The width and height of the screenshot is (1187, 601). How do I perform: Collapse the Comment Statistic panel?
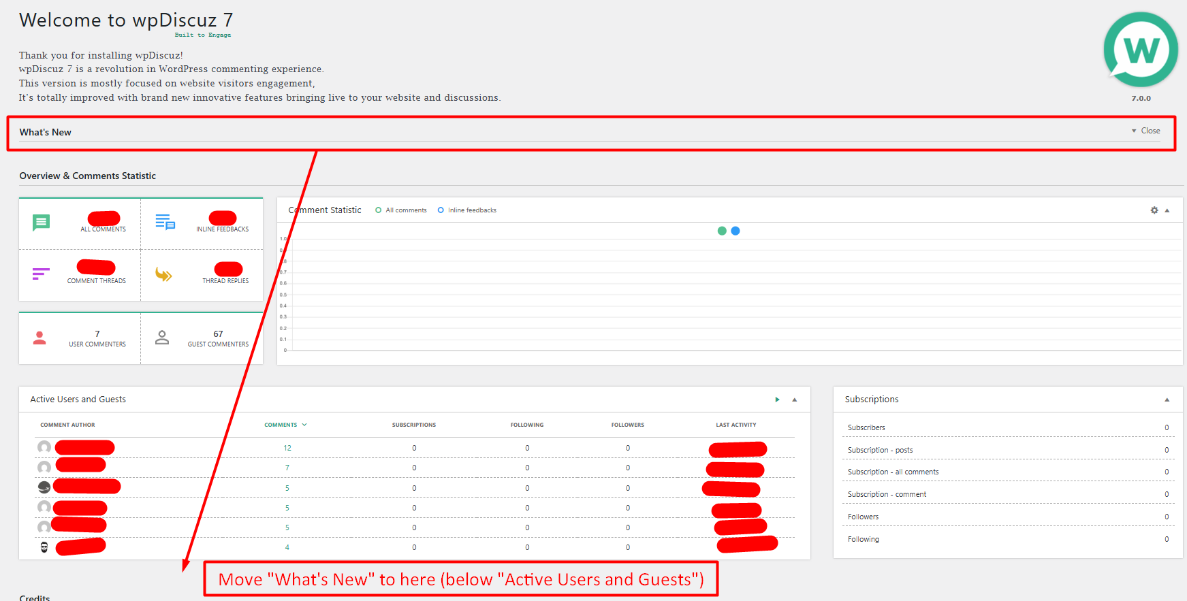coord(1167,210)
